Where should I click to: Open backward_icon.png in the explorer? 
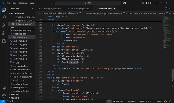point(22,30)
